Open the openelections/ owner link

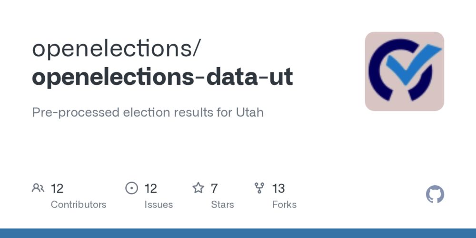click(116, 49)
